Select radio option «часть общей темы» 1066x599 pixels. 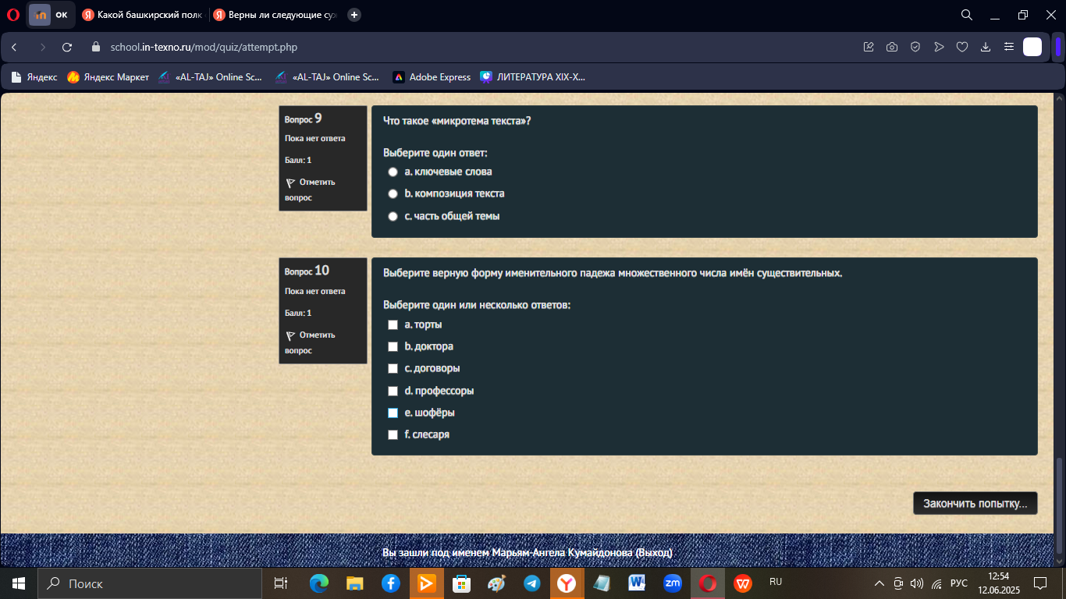pyautogui.click(x=393, y=216)
